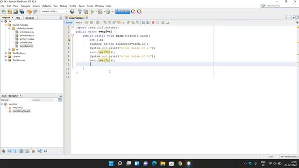This screenshot has height=168, width=299.
Task: Select the swap2val.java editor tab
Action: click(x=76, y=18)
